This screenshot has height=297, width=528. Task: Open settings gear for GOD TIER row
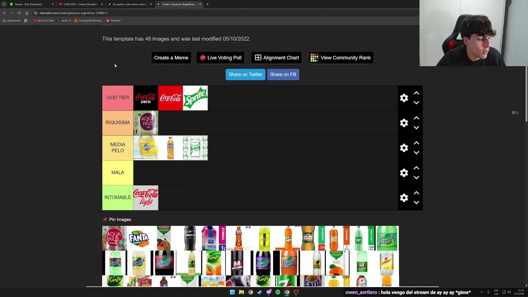click(404, 98)
